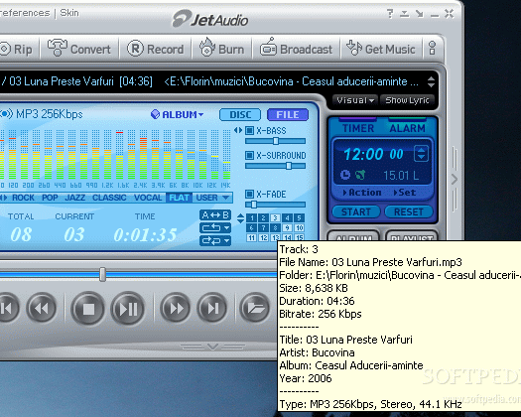Image resolution: width=521 pixels, height=417 pixels.
Task: Click the help question mark icon
Action: (x=390, y=14)
